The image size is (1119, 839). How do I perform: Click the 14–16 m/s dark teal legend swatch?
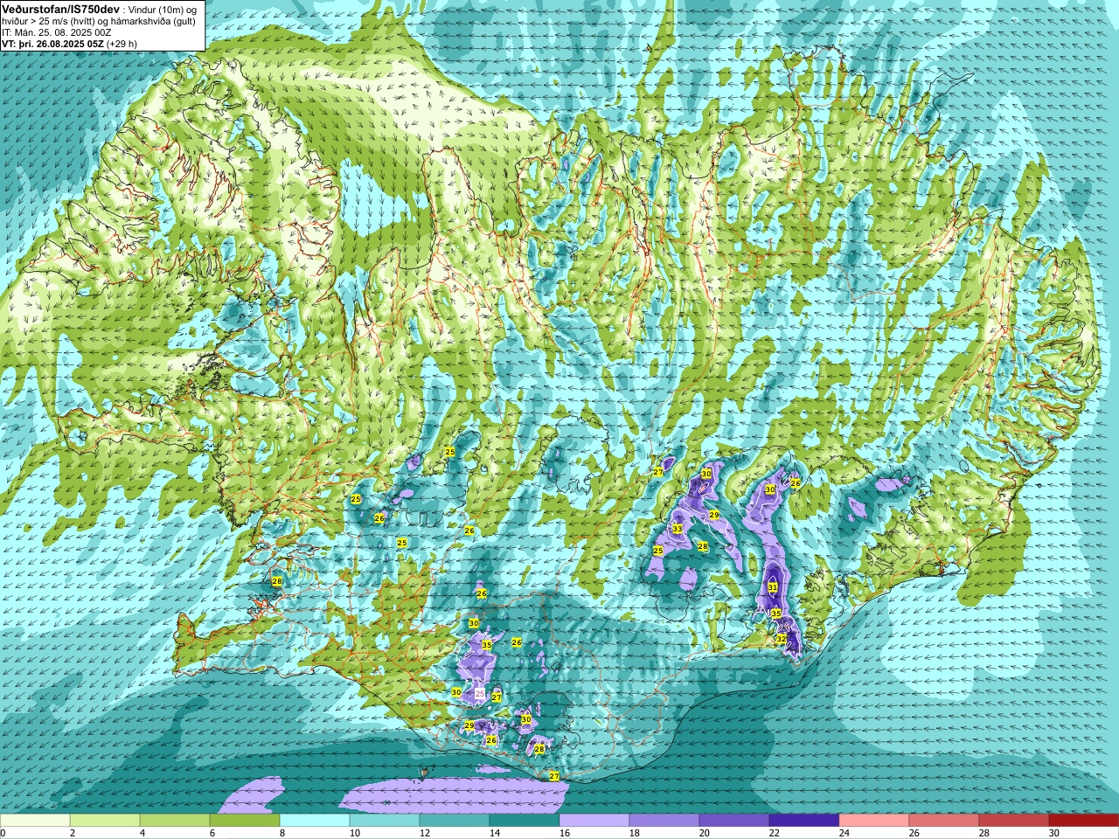[x=525, y=821]
